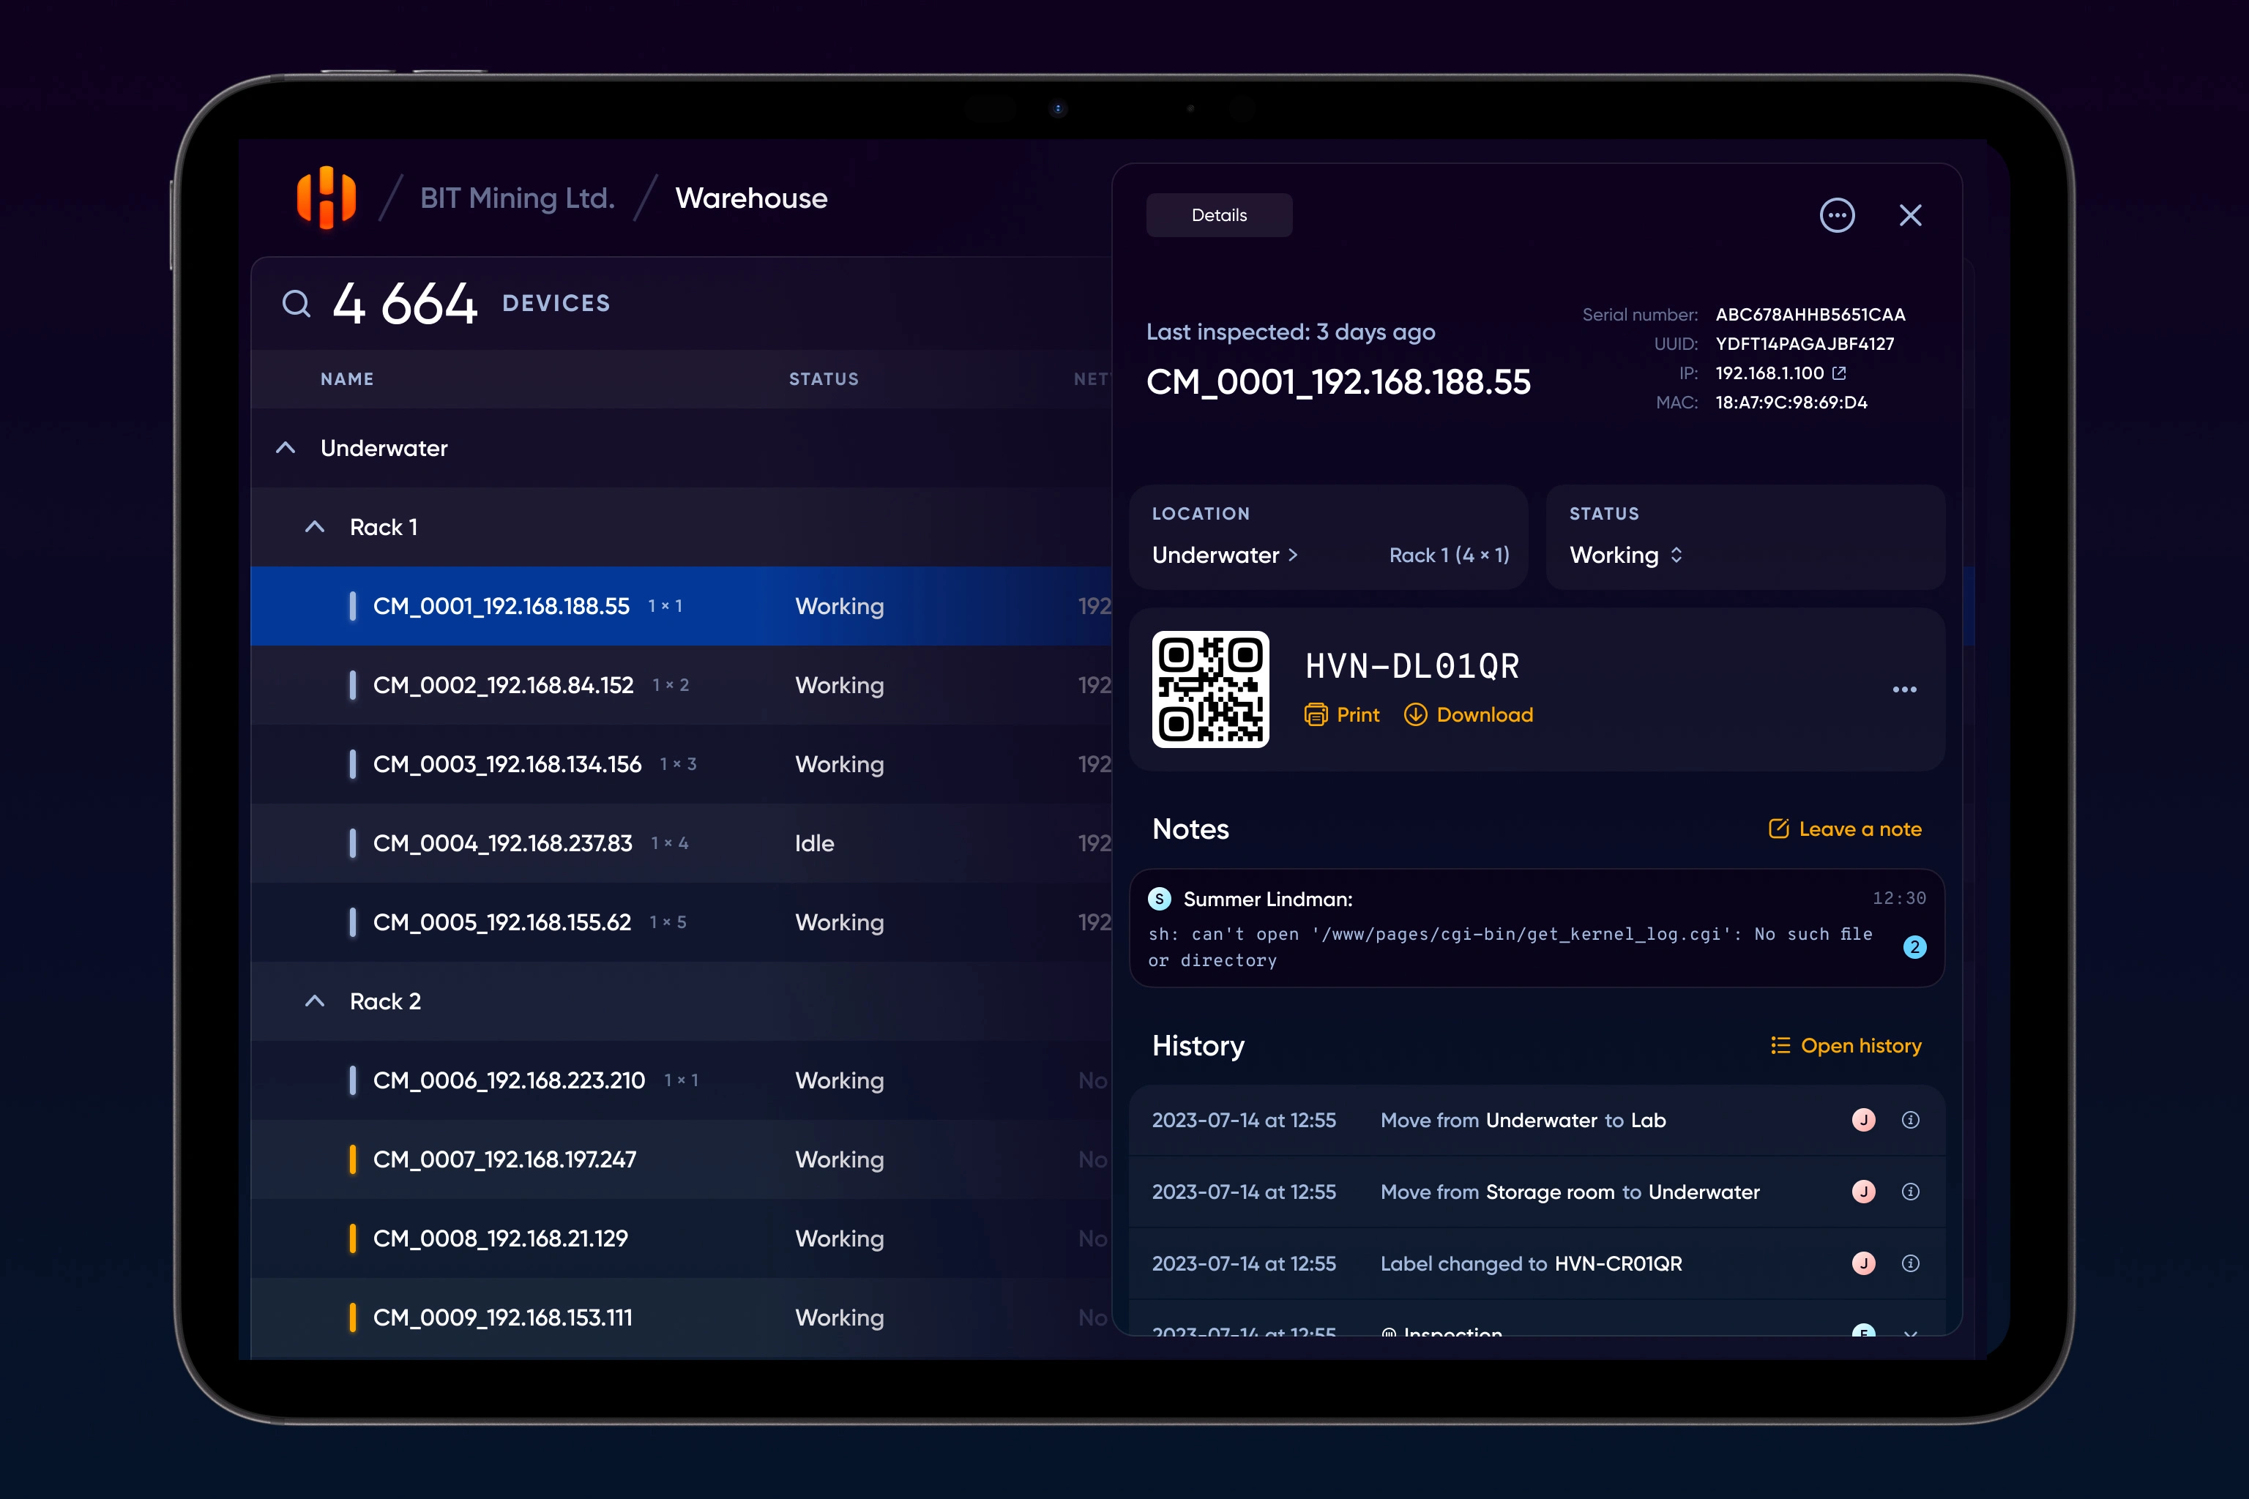Go to BIT Mining Ltd. breadcrumb
This screenshot has height=1499, width=2249.
[x=518, y=198]
